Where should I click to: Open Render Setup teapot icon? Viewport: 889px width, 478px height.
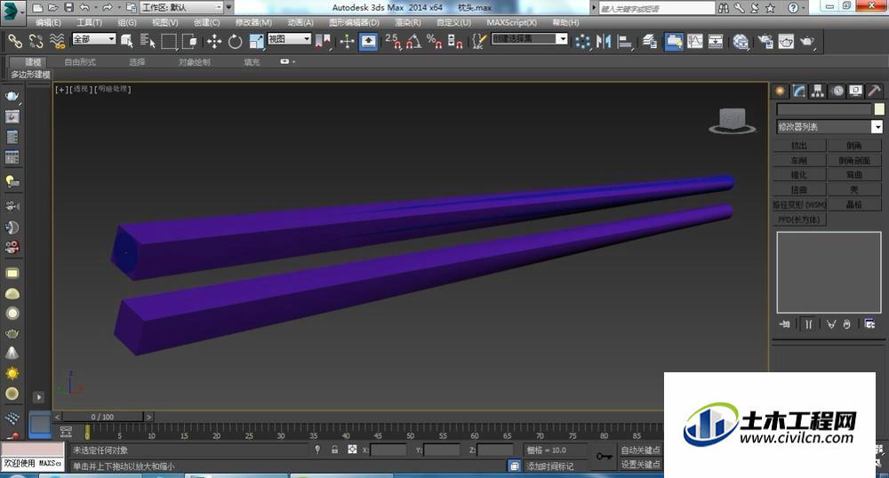click(765, 41)
